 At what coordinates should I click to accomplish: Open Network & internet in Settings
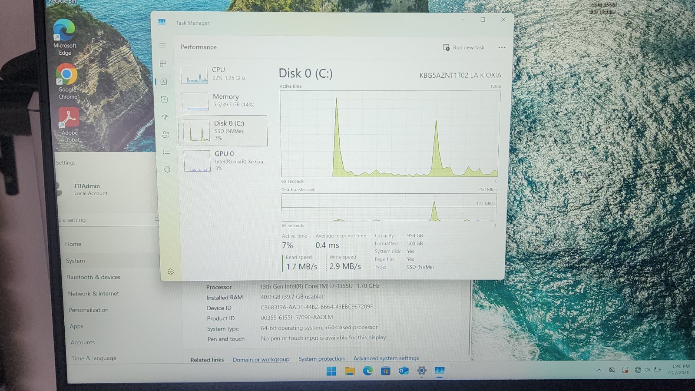click(x=93, y=294)
